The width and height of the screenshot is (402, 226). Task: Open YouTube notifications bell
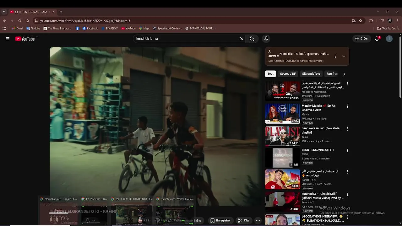(x=378, y=39)
